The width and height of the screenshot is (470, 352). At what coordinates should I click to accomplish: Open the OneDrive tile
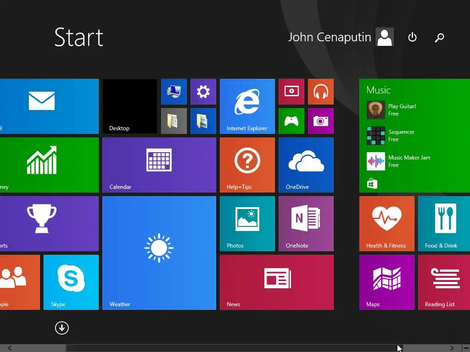tap(306, 165)
